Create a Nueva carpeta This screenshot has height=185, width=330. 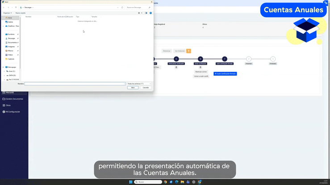click(21, 13)
